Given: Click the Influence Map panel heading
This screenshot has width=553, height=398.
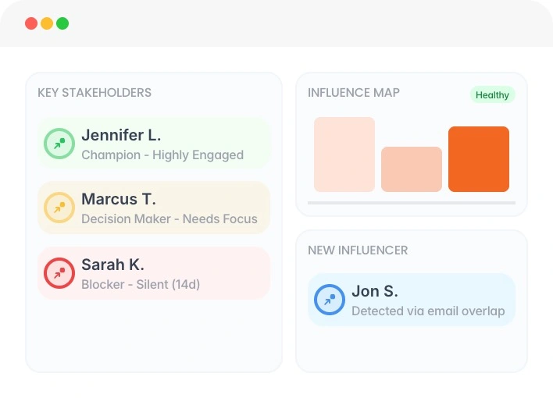Looking at the screenshot, I should click(x=354, y=93).
